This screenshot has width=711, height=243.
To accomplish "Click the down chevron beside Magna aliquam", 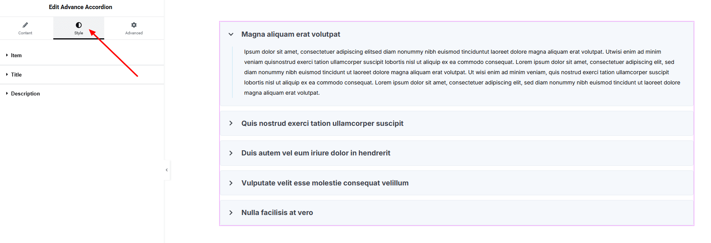I will click(x=231, y=34).
